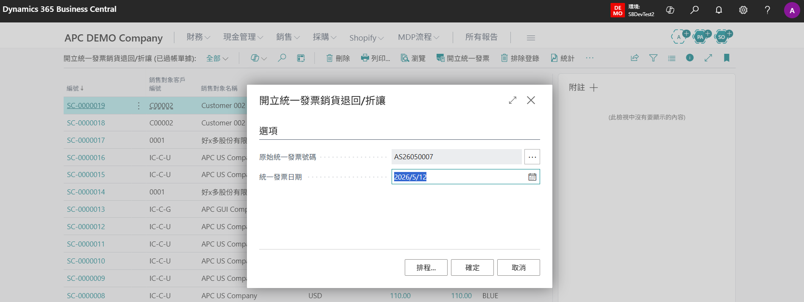
Task: Open the SC-0000018 document link
Action: click(x=86, y=123)
